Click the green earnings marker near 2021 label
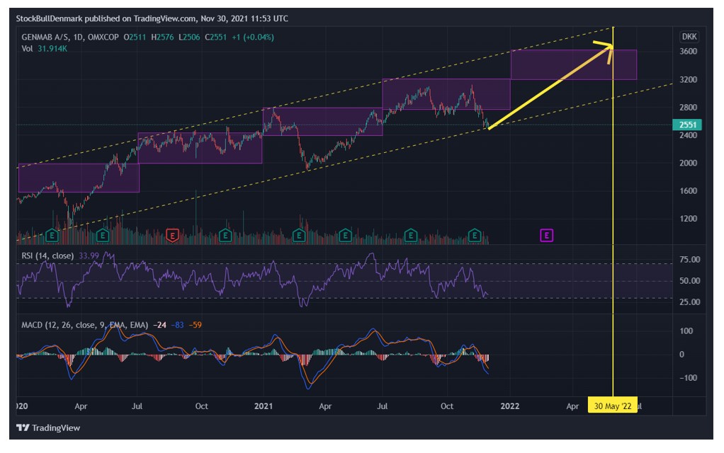Image resolution: width=724 pixels, height=453 pixels. [299, 236]
